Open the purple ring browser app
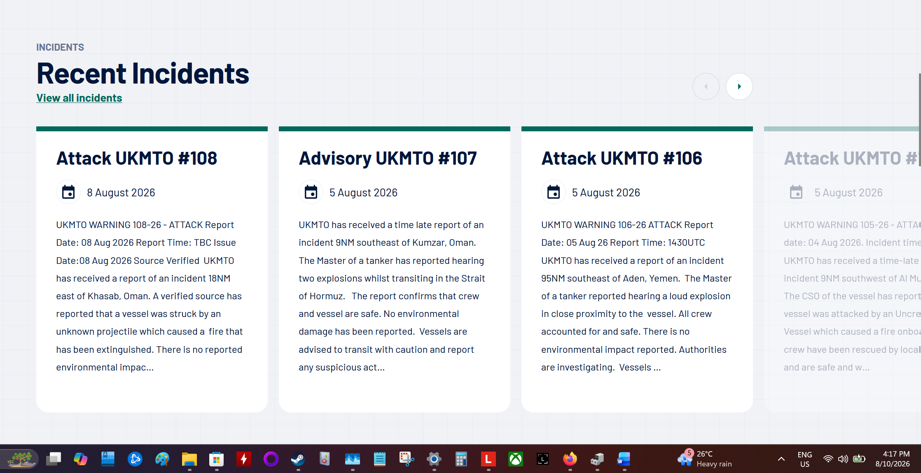921x473 pixels. 271,459
